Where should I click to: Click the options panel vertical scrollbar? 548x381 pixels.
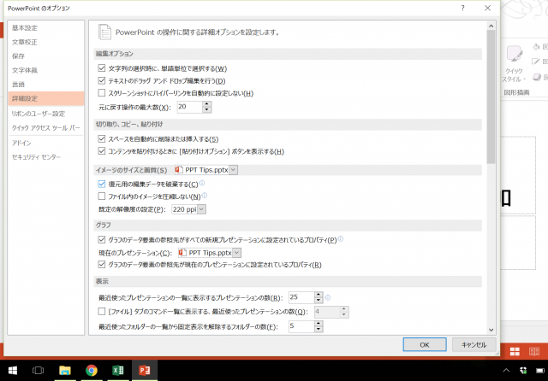tap(491, 94)
